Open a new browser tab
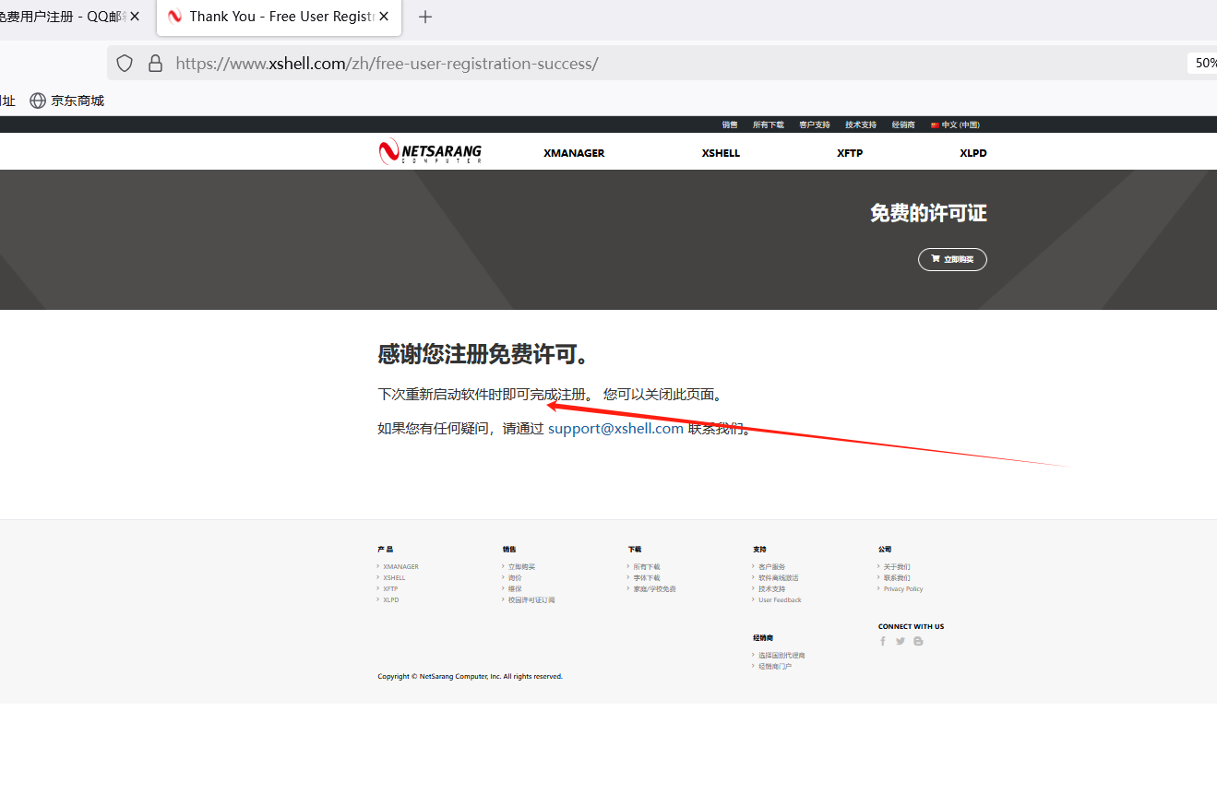Screen dimensions: 1217x794 [x=425, y=17]
